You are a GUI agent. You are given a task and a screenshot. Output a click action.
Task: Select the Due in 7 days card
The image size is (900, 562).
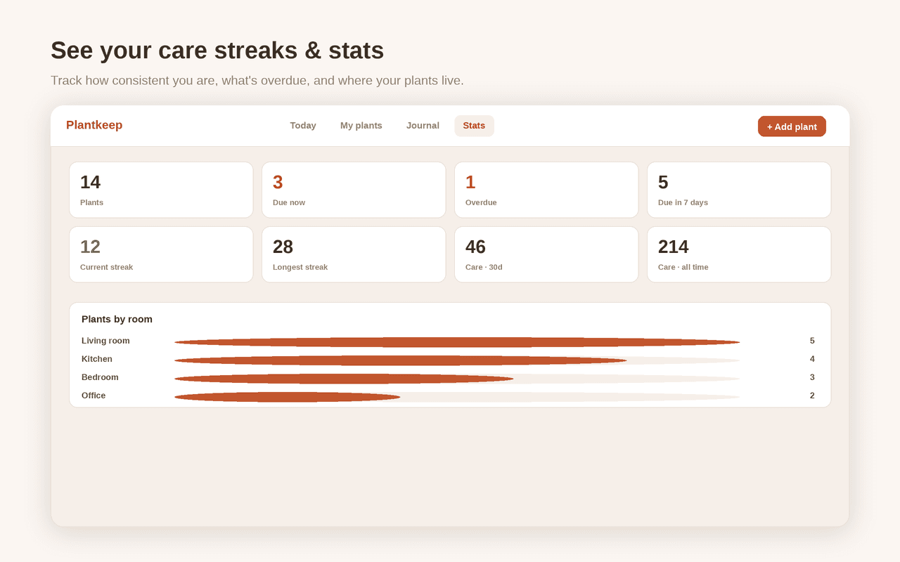pos(739,190)
